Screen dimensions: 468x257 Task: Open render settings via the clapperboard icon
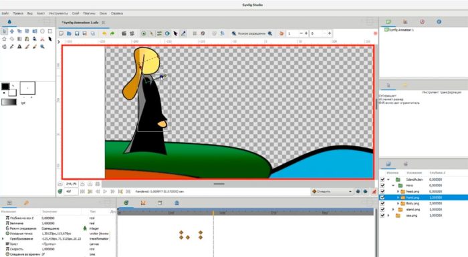click(124, 33)
